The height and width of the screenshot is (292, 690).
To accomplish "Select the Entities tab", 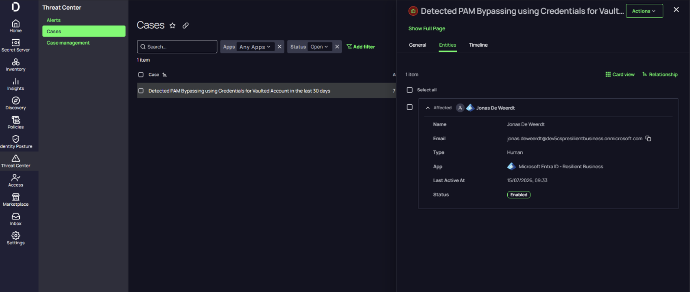I will tap(448, 45).
